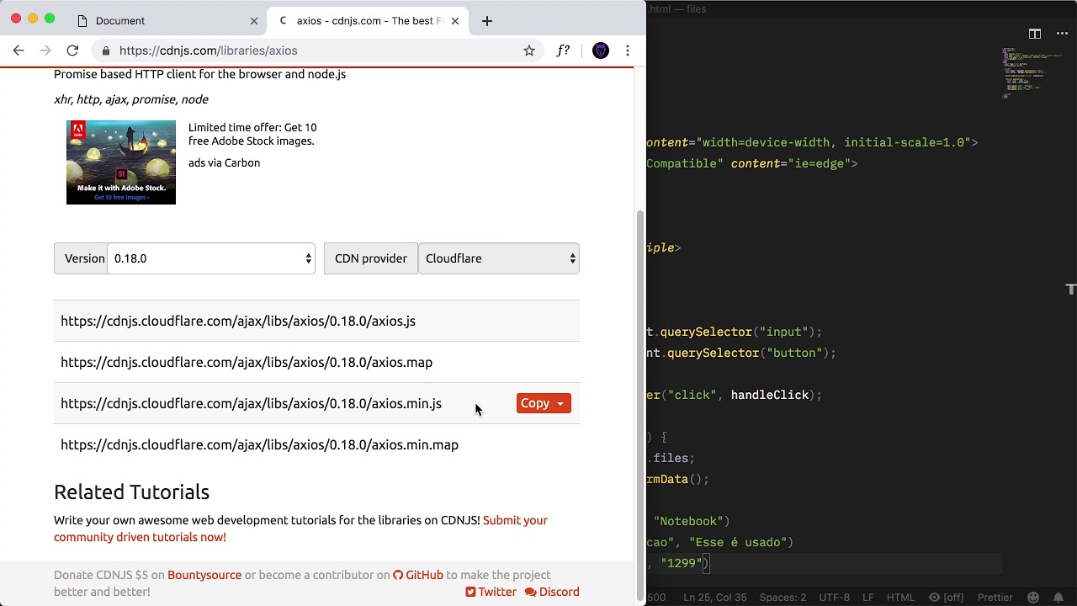Change indentation via Spaces: 2
Image resolution: width=1077 pixels, height=606 pixels.
point(783,598)
